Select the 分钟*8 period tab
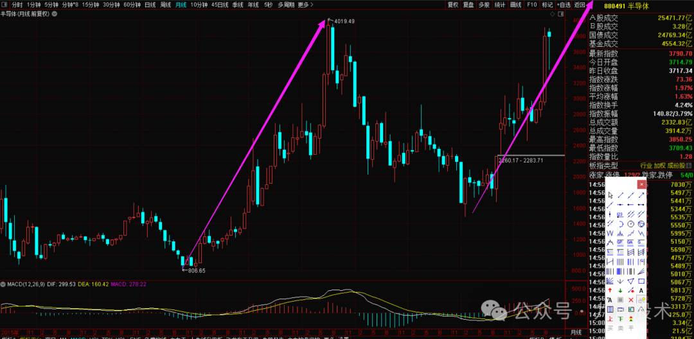The image size is (694, 339). (x=70, y=4)
